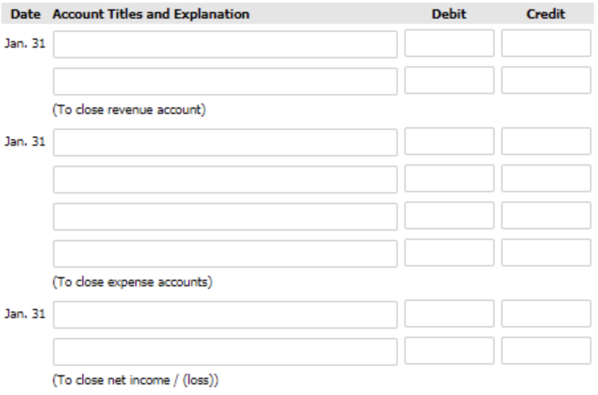
Task: Select credit field above net income/(loss) note
Action: (546, 351)
